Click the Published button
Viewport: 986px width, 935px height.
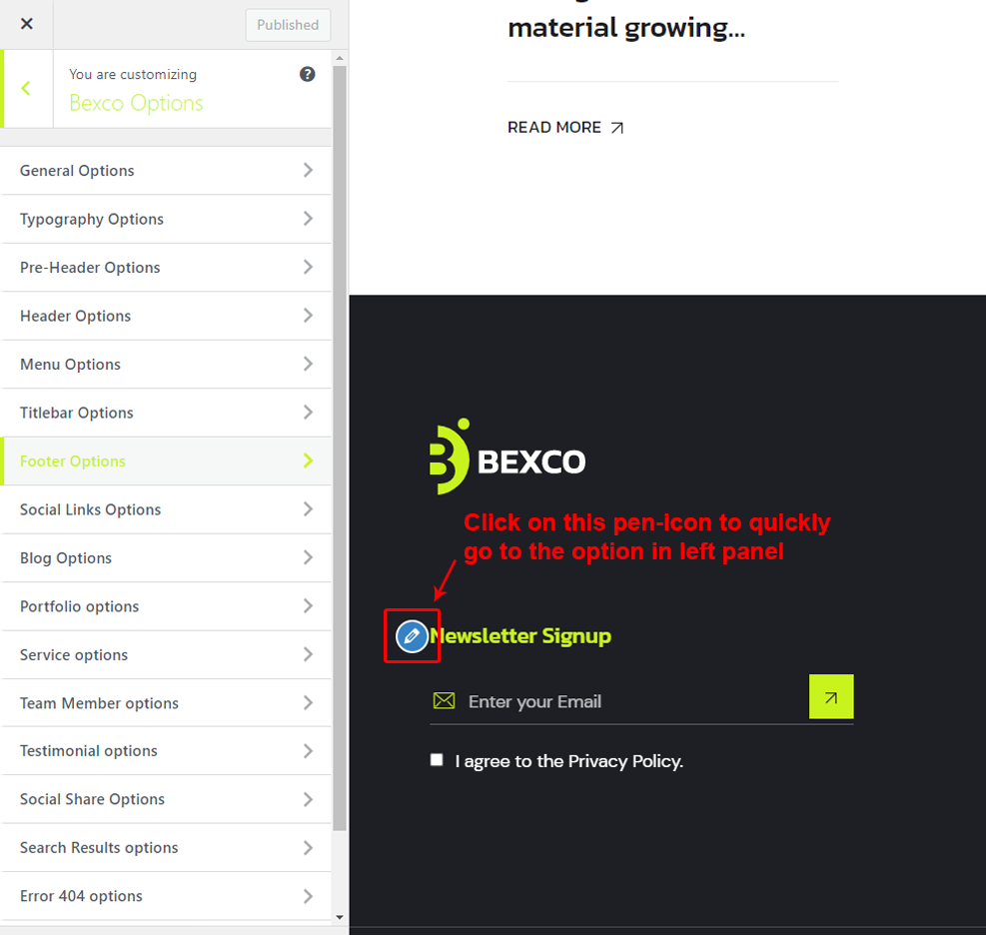pos(288,25)
